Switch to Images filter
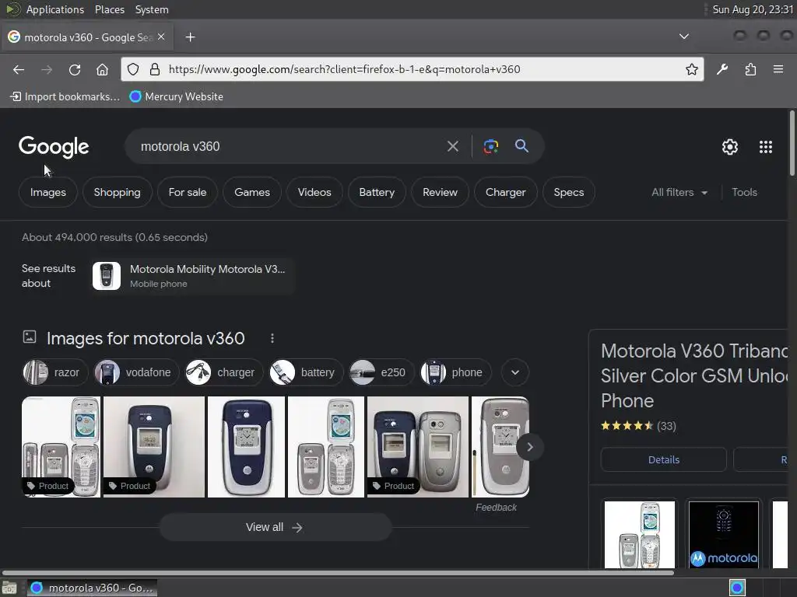The width and height of the screenshot is (797, 597). 47,193
